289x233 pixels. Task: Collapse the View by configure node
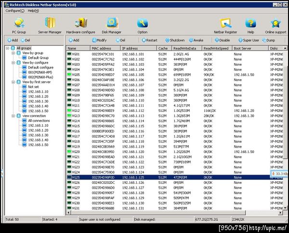[x=13, y=63]
